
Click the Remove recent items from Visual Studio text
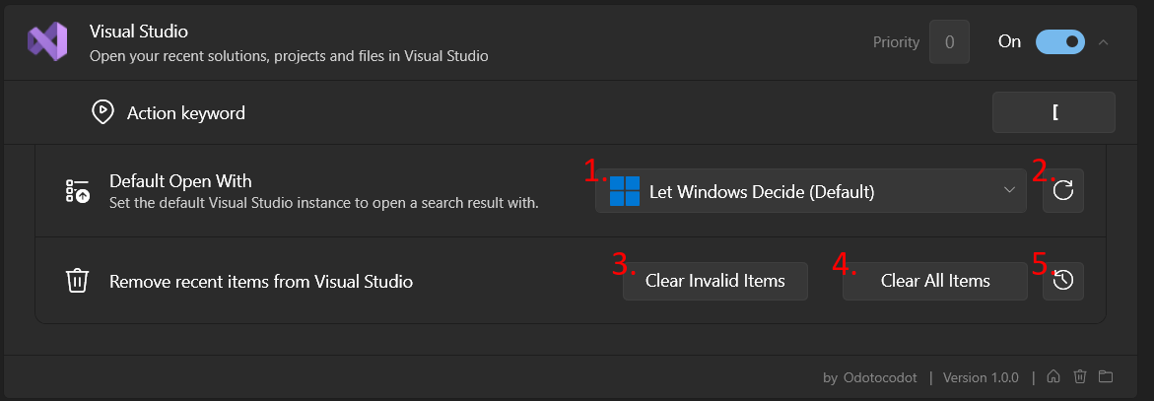coord(261,281)
